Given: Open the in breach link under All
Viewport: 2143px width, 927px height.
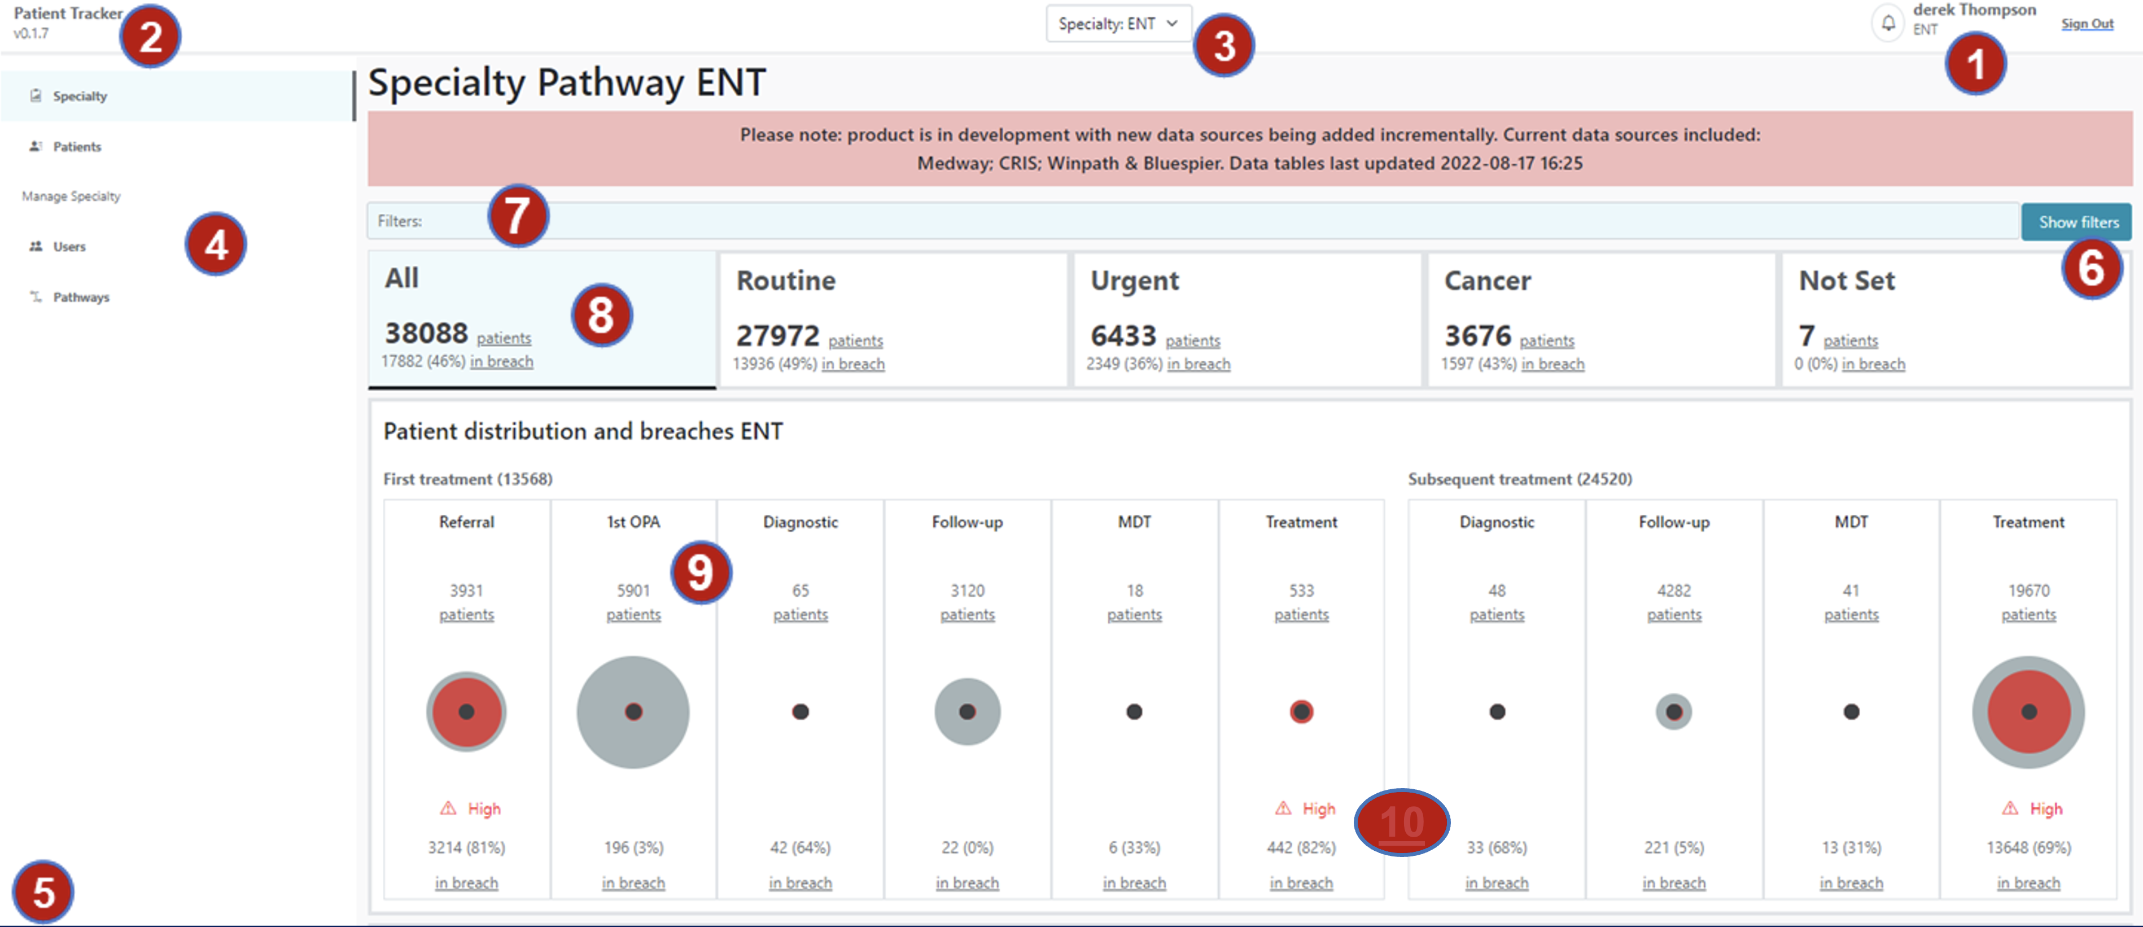Looking at the screenshot, I should [x=501, y=362].
